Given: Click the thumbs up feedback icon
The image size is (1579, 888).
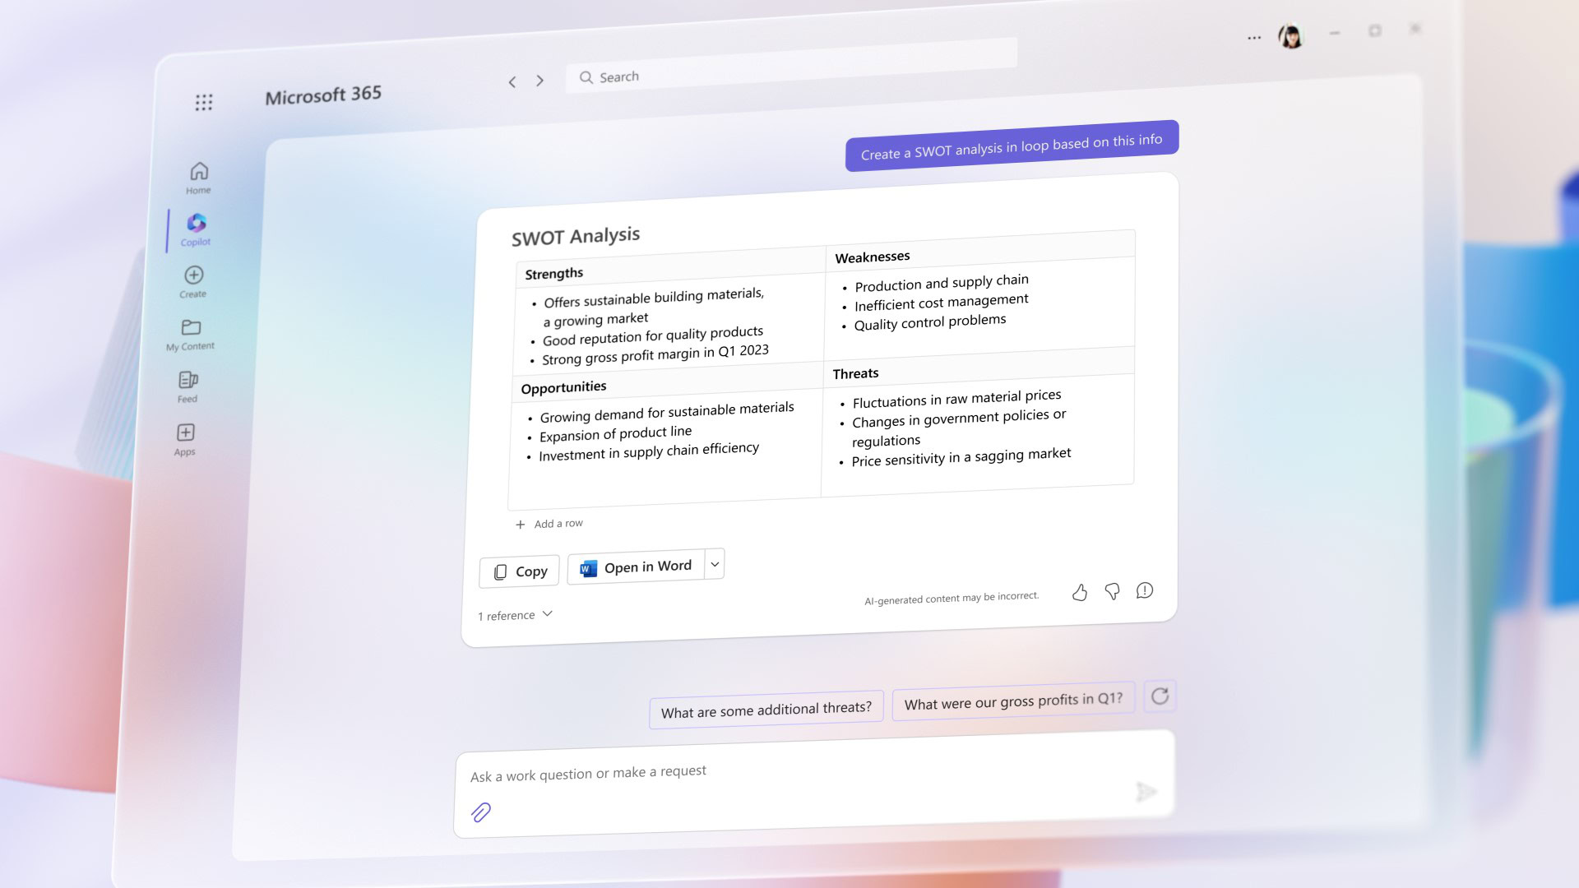Looking at the screenshot, I should pyautogui.click(x=1080, y=591).
